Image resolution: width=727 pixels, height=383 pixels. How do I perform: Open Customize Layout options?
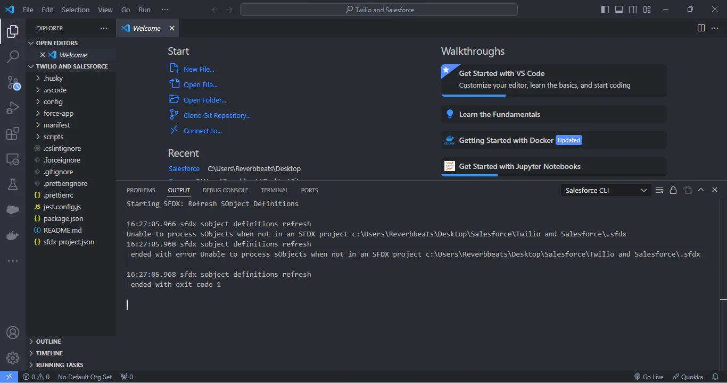point(647,10)
